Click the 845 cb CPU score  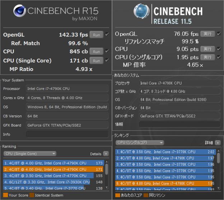tap(79, 52)
